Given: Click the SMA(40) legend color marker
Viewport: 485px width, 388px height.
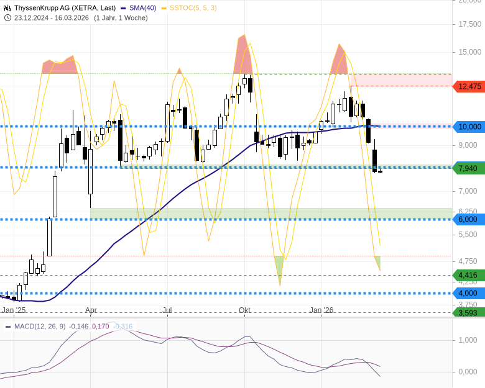Looking at the screenshot, I should click(x=124, y=8).
